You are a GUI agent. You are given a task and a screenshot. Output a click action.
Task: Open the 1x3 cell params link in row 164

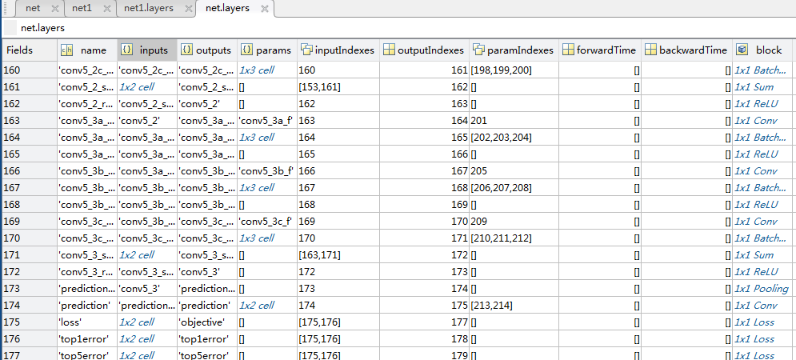click(x=256, y=138)
